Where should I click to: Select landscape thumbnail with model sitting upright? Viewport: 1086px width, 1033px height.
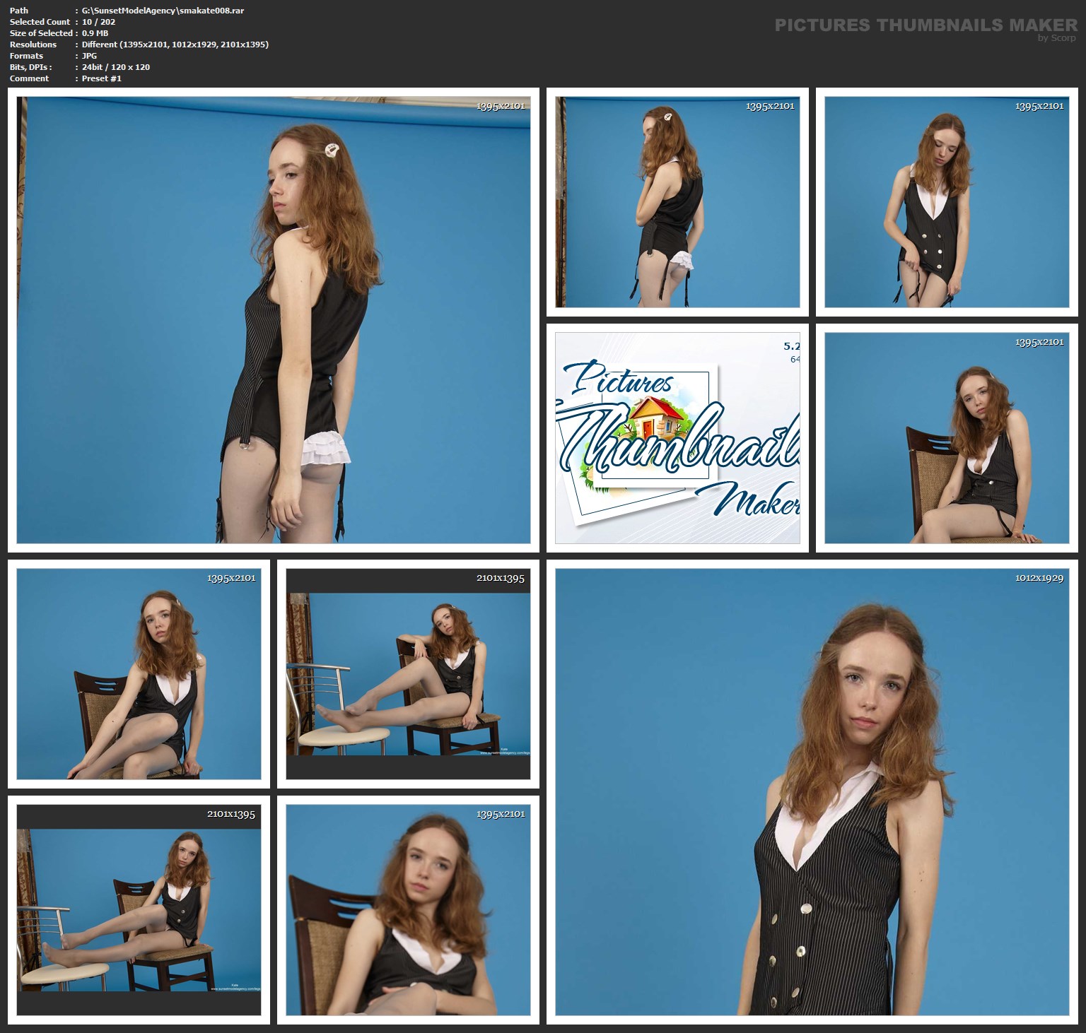(x=139, y=909)
